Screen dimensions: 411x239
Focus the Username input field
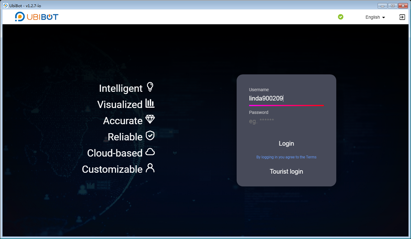(286, 99)
